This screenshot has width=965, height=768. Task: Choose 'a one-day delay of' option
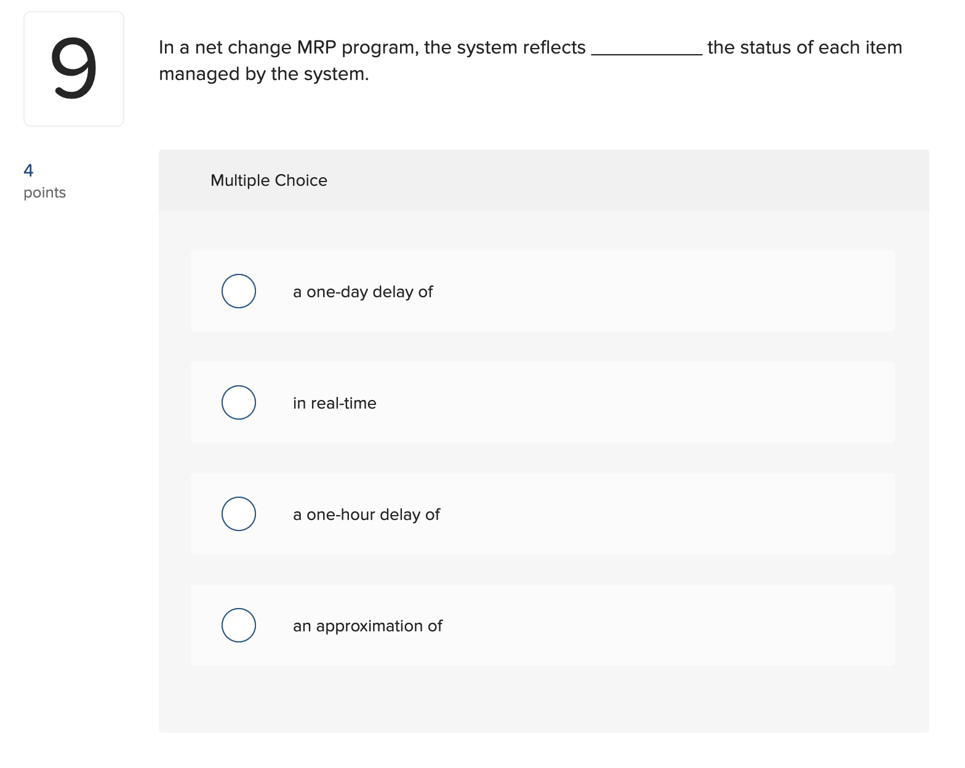(238, 290)
